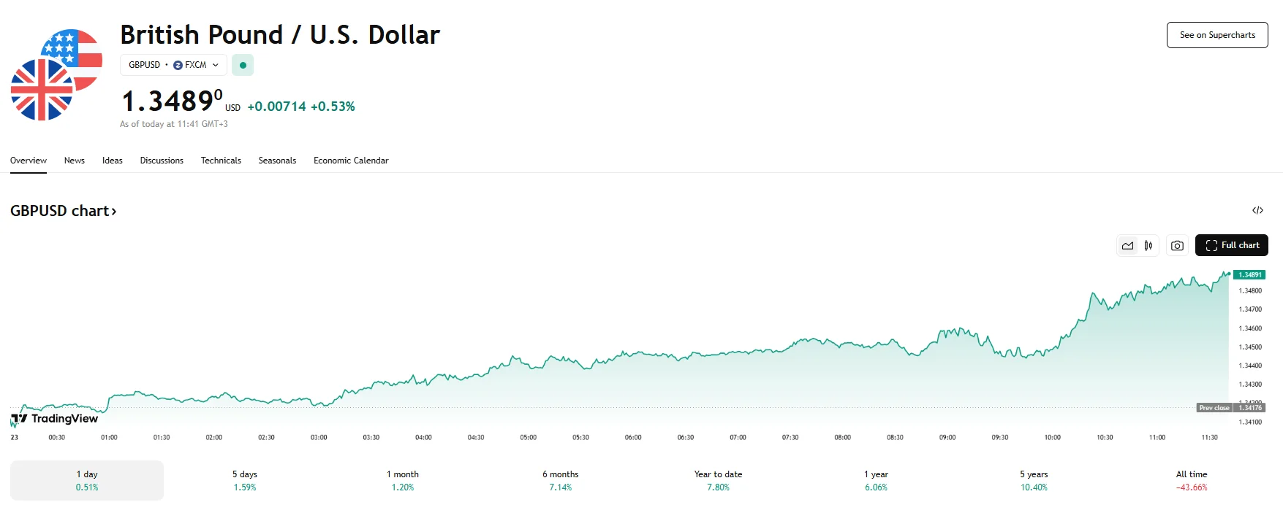Switch to candlestick chart style icon
Image resolution: width=1283 pixels, height=513 pixels.
click(1148, 246)
